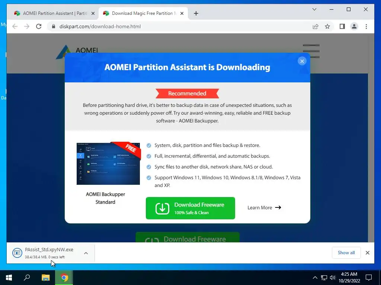Maximize the Chrome window
The width and height of the screenshot is (381, 285).
click(348, 9)
